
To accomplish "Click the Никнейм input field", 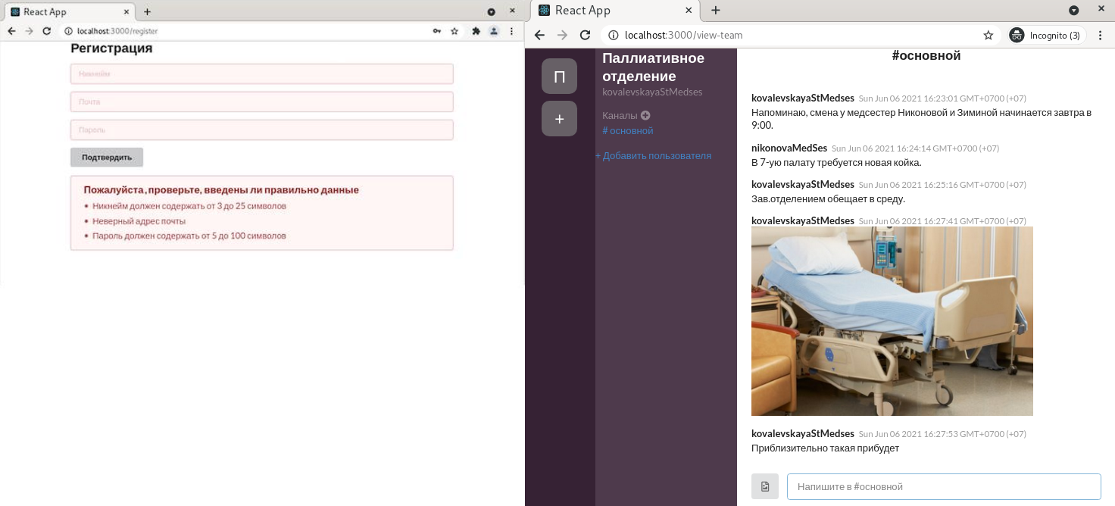I will coord(261,73).
